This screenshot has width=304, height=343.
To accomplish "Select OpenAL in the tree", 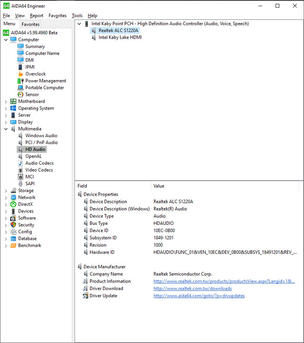I will pyautogui.click(x=33, y=156).
